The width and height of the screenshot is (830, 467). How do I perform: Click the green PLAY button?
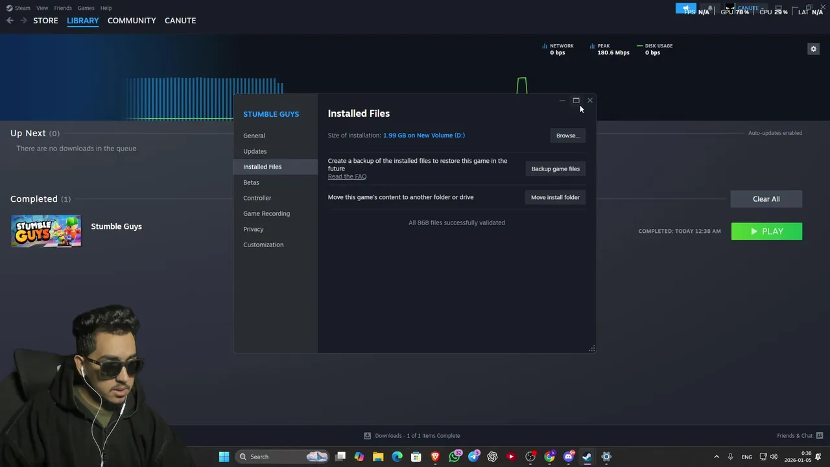click(x=766, y=232)
